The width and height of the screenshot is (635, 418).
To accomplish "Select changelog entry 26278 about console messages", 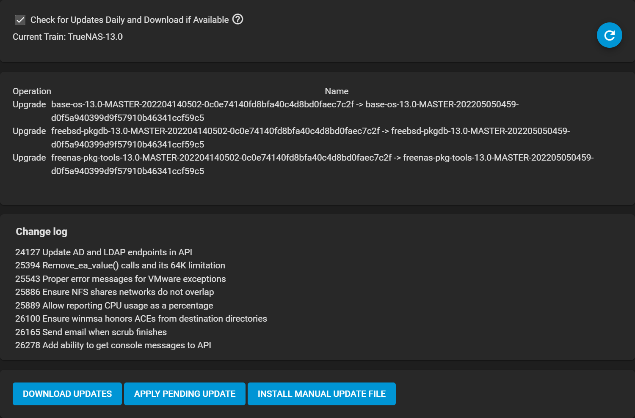I will [x=113, y=345].
